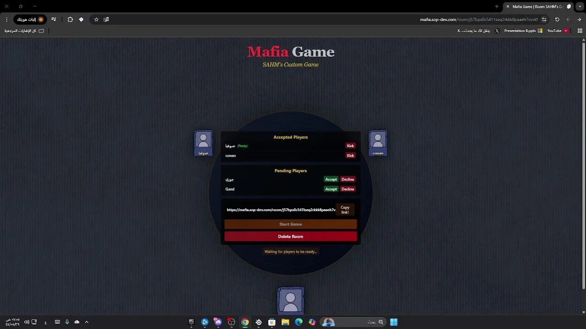Switch input language indicator in tray
Image resolution: width=586 pixels, height=329 pixels.
click(x=46, y=323)
